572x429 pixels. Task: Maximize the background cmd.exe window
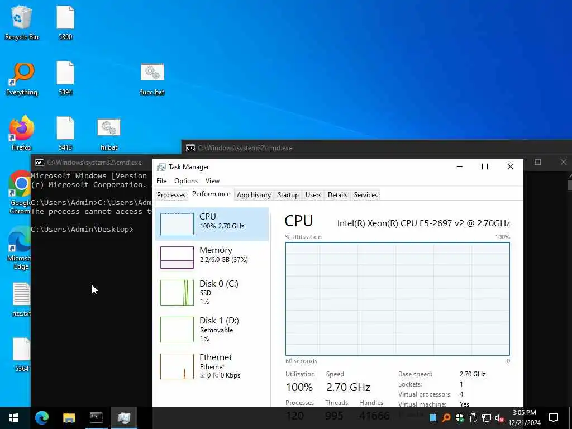(x=538, y=161)
